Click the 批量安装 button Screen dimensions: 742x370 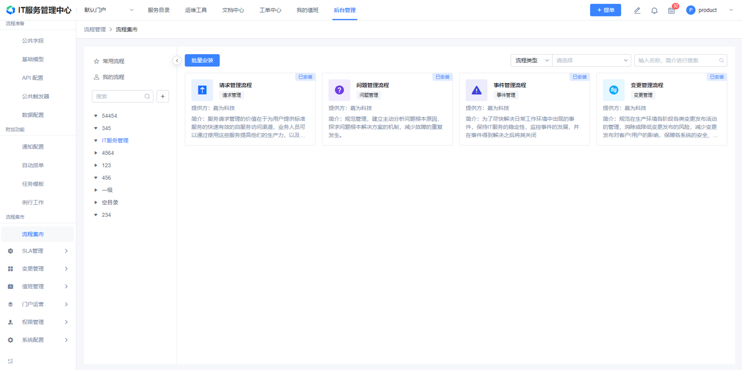pyautogui.click(x=202, y=61)
